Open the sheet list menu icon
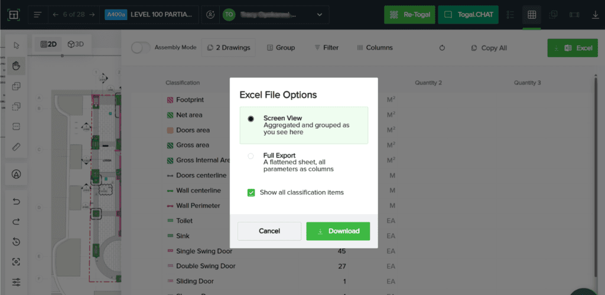Viewport: 605px width, 295px height. pos(37,15)
